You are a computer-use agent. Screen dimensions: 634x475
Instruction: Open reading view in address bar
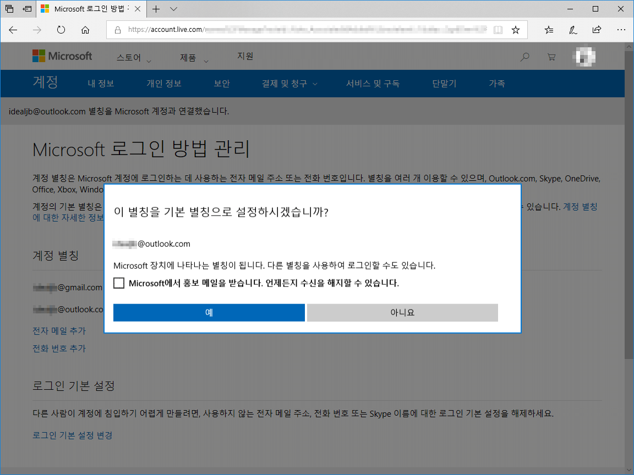[498, 30]
